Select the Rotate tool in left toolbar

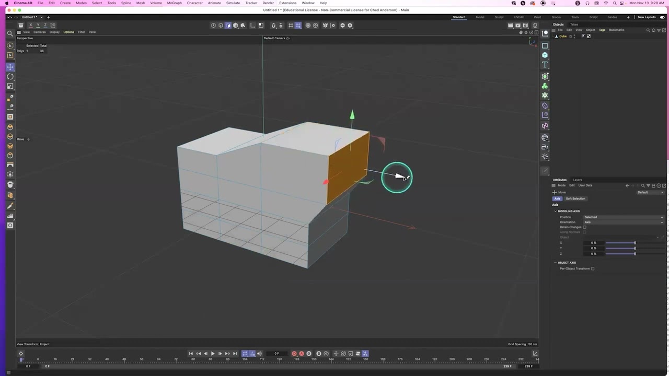coord(10,77)
